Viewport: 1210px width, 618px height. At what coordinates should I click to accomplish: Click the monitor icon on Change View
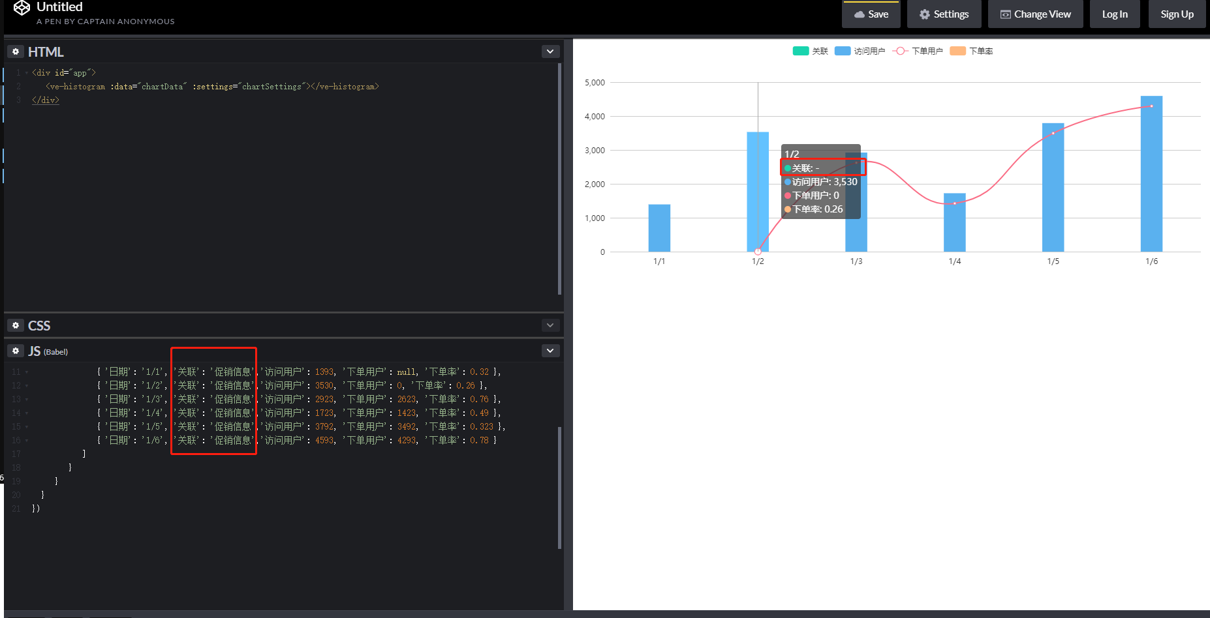click(x=1005, y=13)
